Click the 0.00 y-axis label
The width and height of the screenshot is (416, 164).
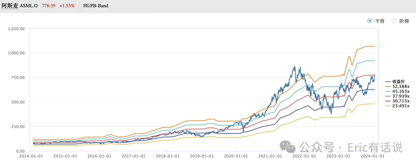tap(20, 151)
